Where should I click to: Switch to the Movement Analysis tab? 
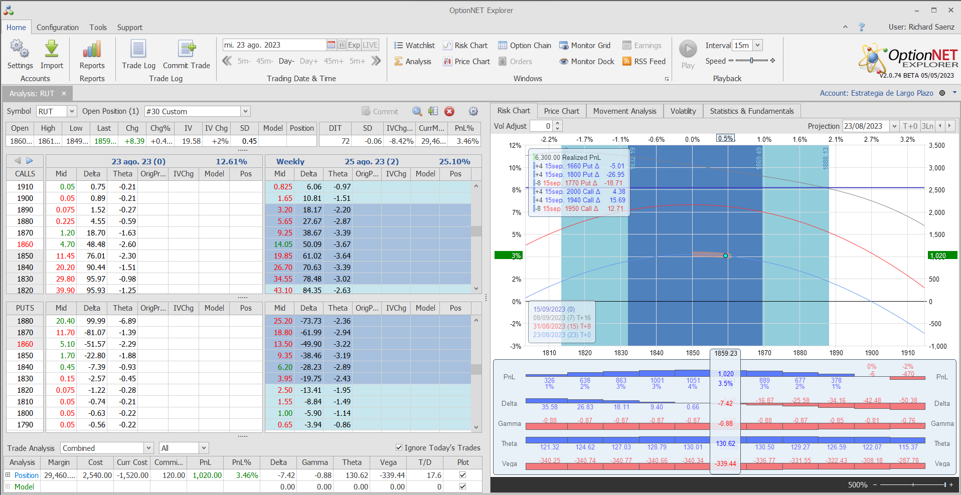tap(624, 111)
